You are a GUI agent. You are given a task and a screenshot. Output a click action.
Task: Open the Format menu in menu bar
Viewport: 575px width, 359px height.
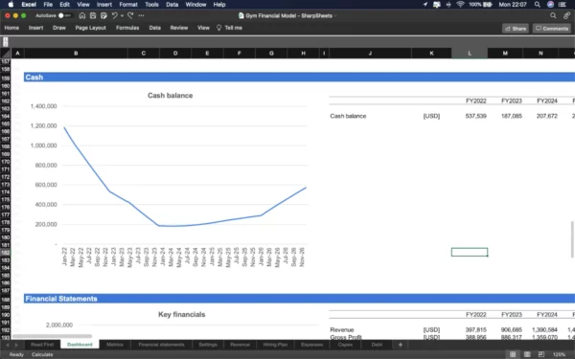click(128, 5)
